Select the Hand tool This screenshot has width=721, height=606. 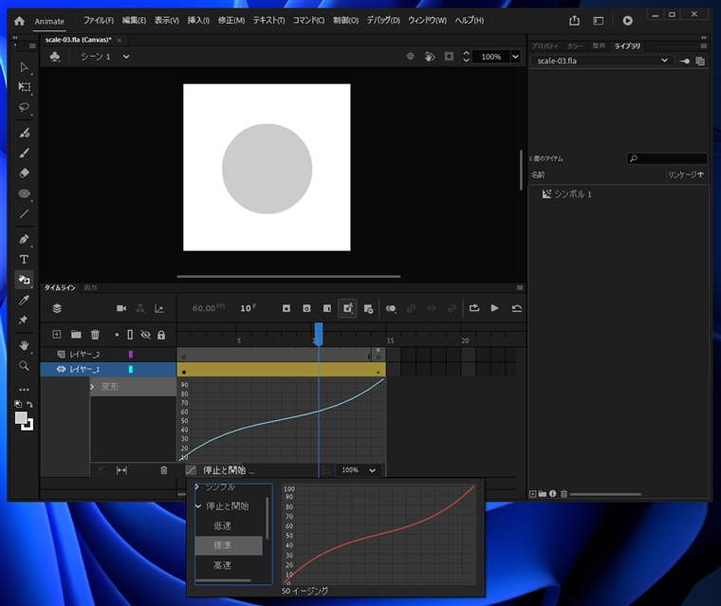pos(24,345)
